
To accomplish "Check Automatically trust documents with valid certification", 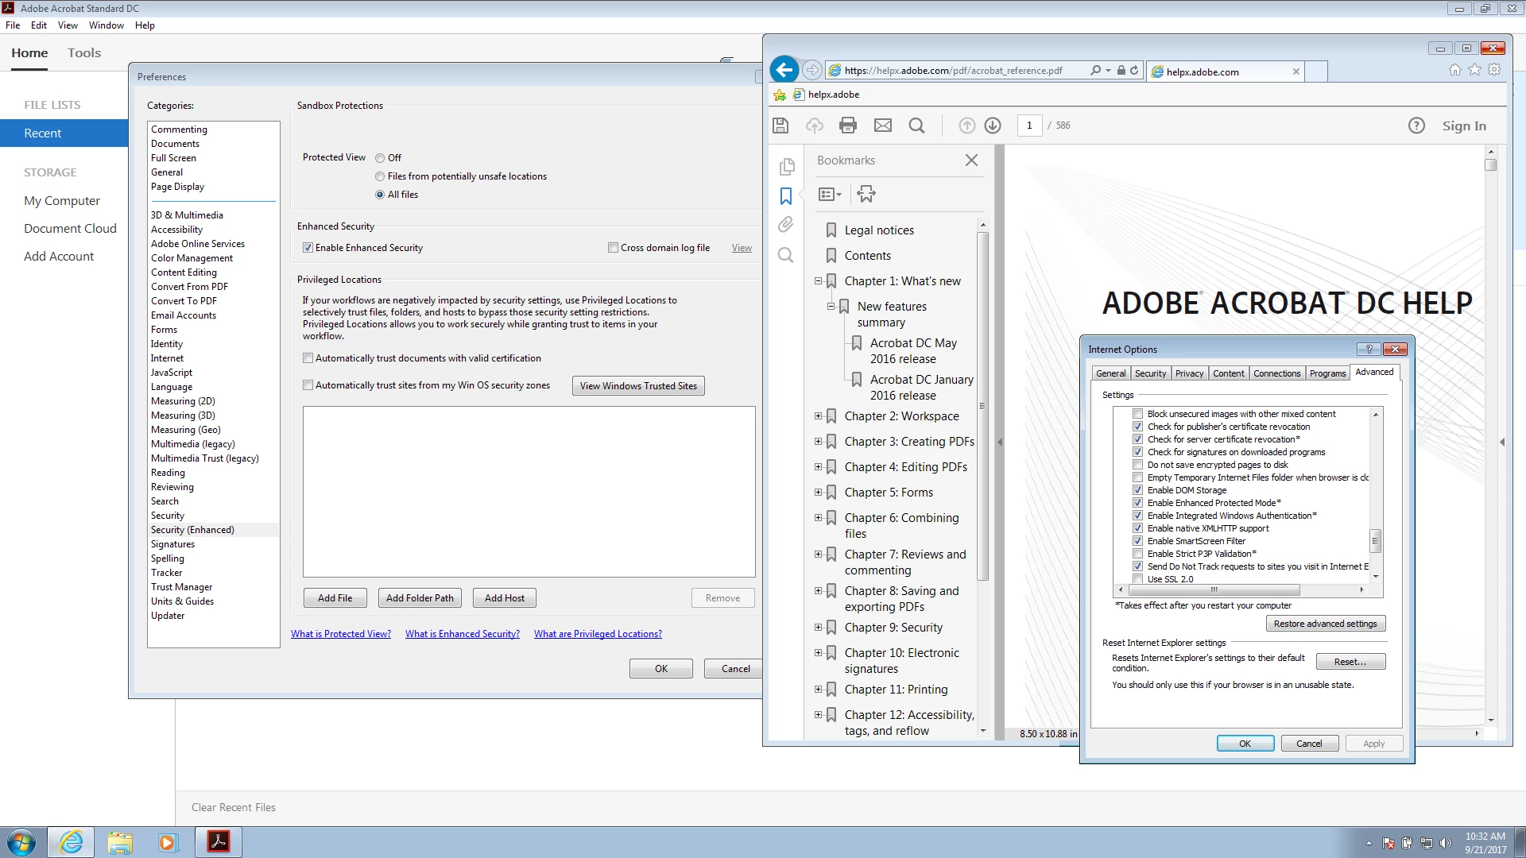I will tap(308, 358).
